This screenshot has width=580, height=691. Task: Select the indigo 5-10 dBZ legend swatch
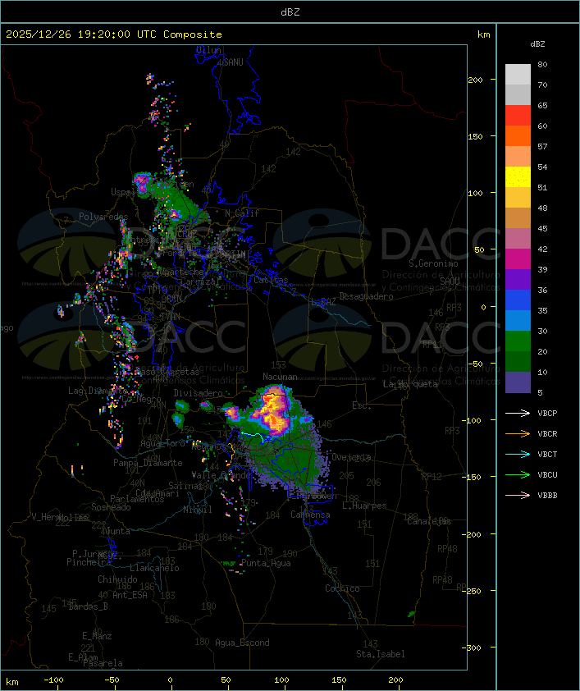click(518, 382)
